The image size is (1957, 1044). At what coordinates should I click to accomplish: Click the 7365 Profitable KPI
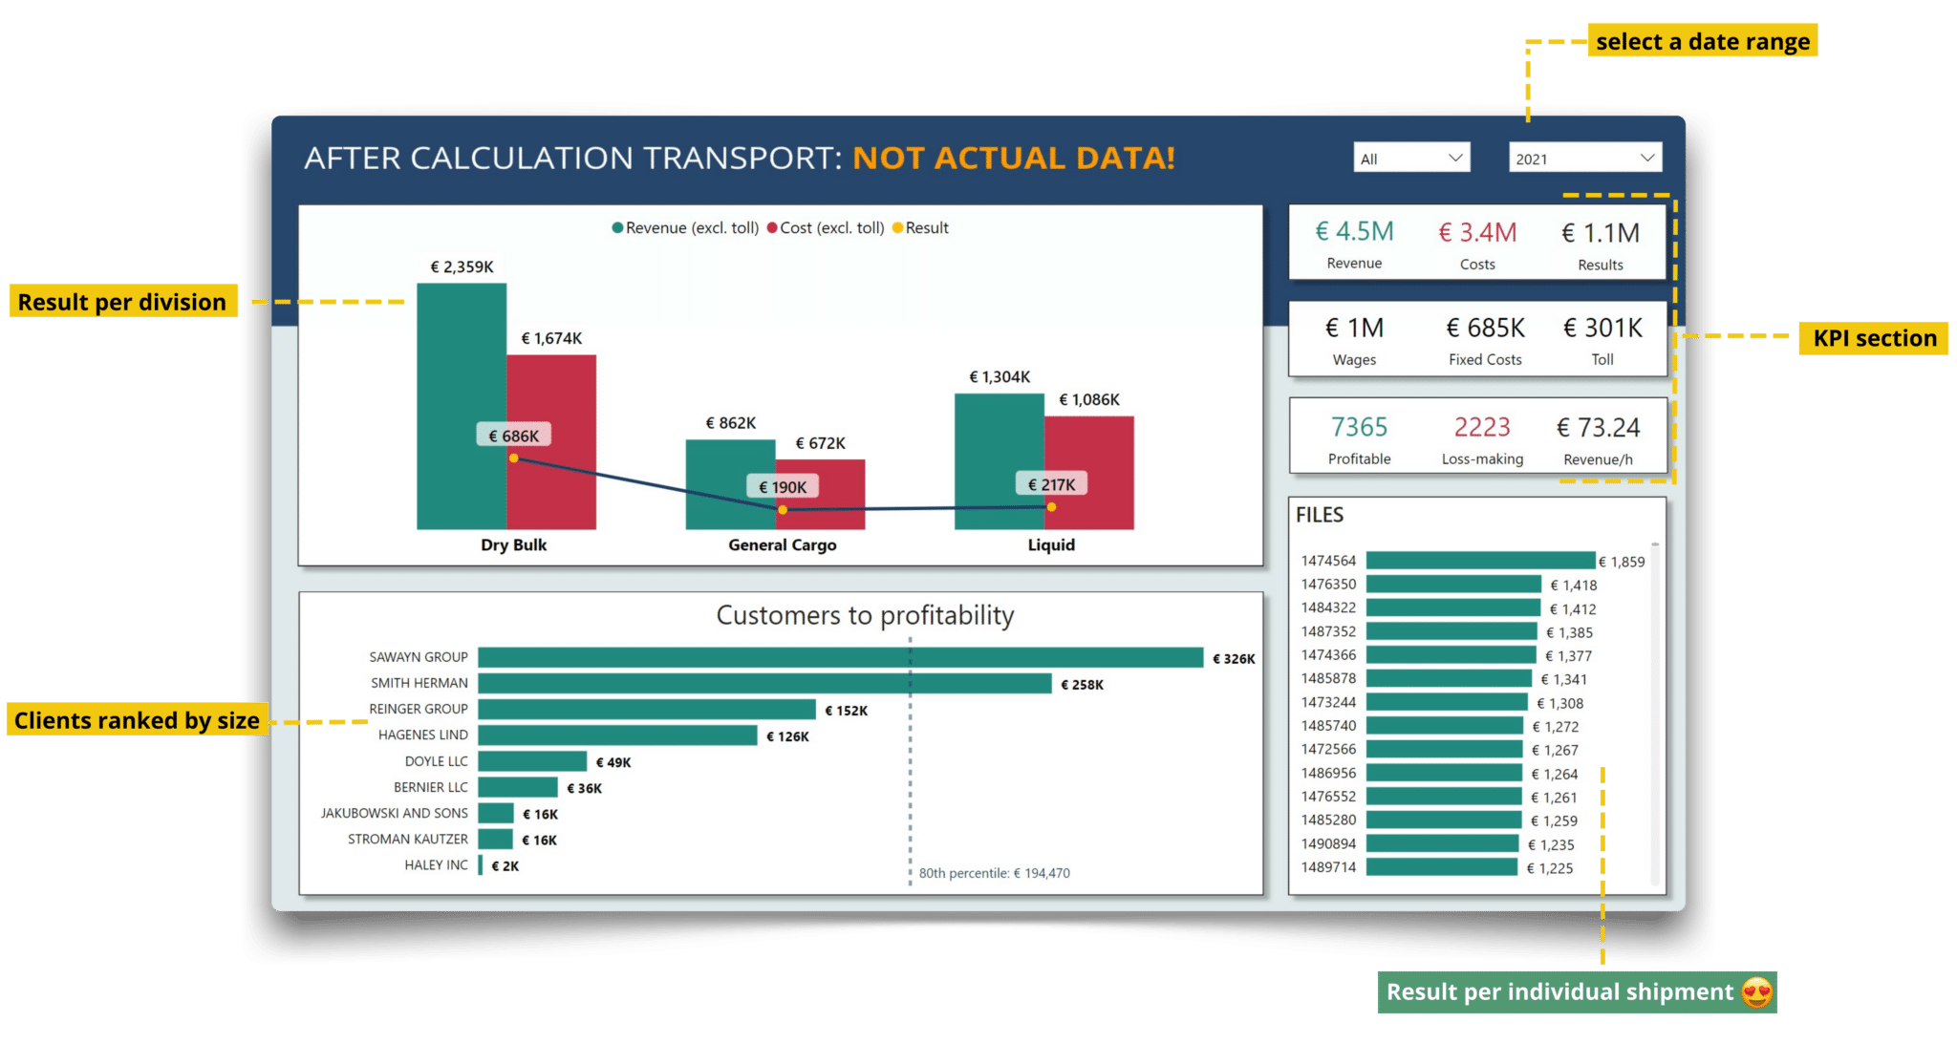pyautogui.click(x=1359, y=439)
